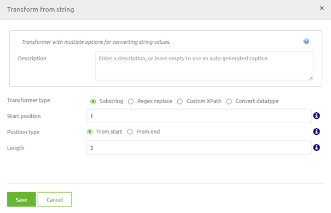
Task: Show info for Position type option
Action: pyautogui.click(x=316, y=131)
